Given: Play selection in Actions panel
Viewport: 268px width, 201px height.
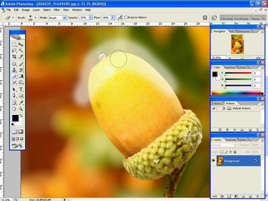Looking at the screenshot, I should (235, 130).
